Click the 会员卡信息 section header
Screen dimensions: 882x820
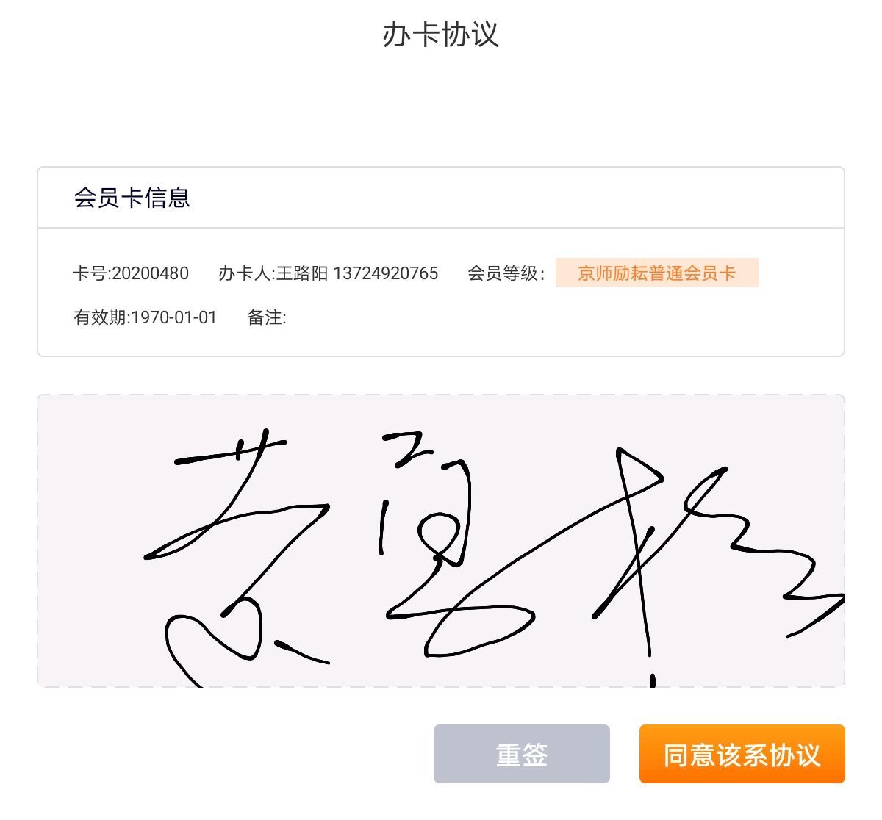coord(132,198)
